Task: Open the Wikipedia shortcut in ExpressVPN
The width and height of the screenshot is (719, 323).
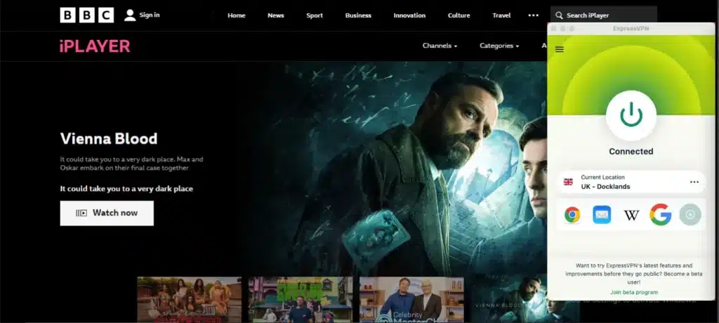Action: 631,215
